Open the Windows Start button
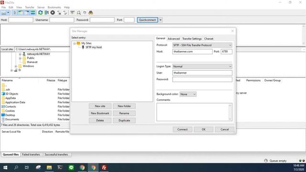 click(5, 168)
